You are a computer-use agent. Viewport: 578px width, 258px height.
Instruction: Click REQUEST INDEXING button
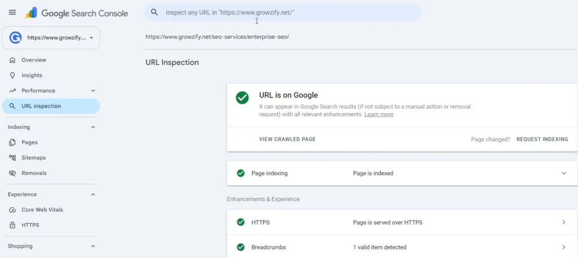(x=542, y=139)
